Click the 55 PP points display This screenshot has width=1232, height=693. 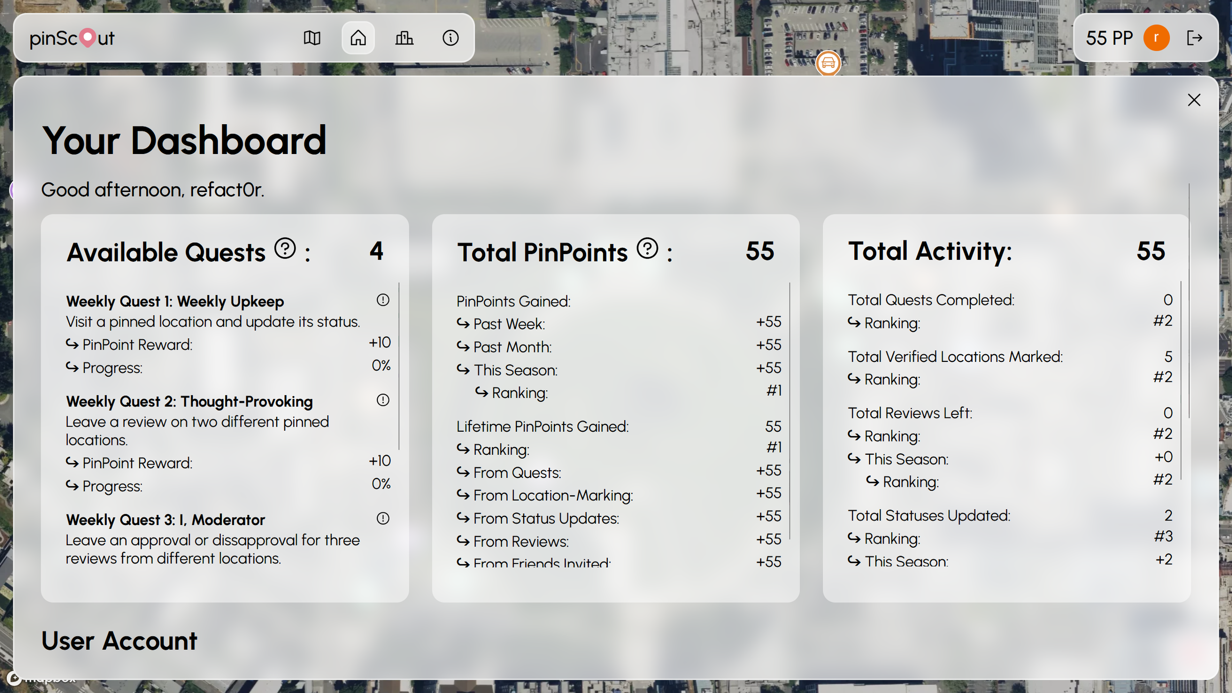1109,37
